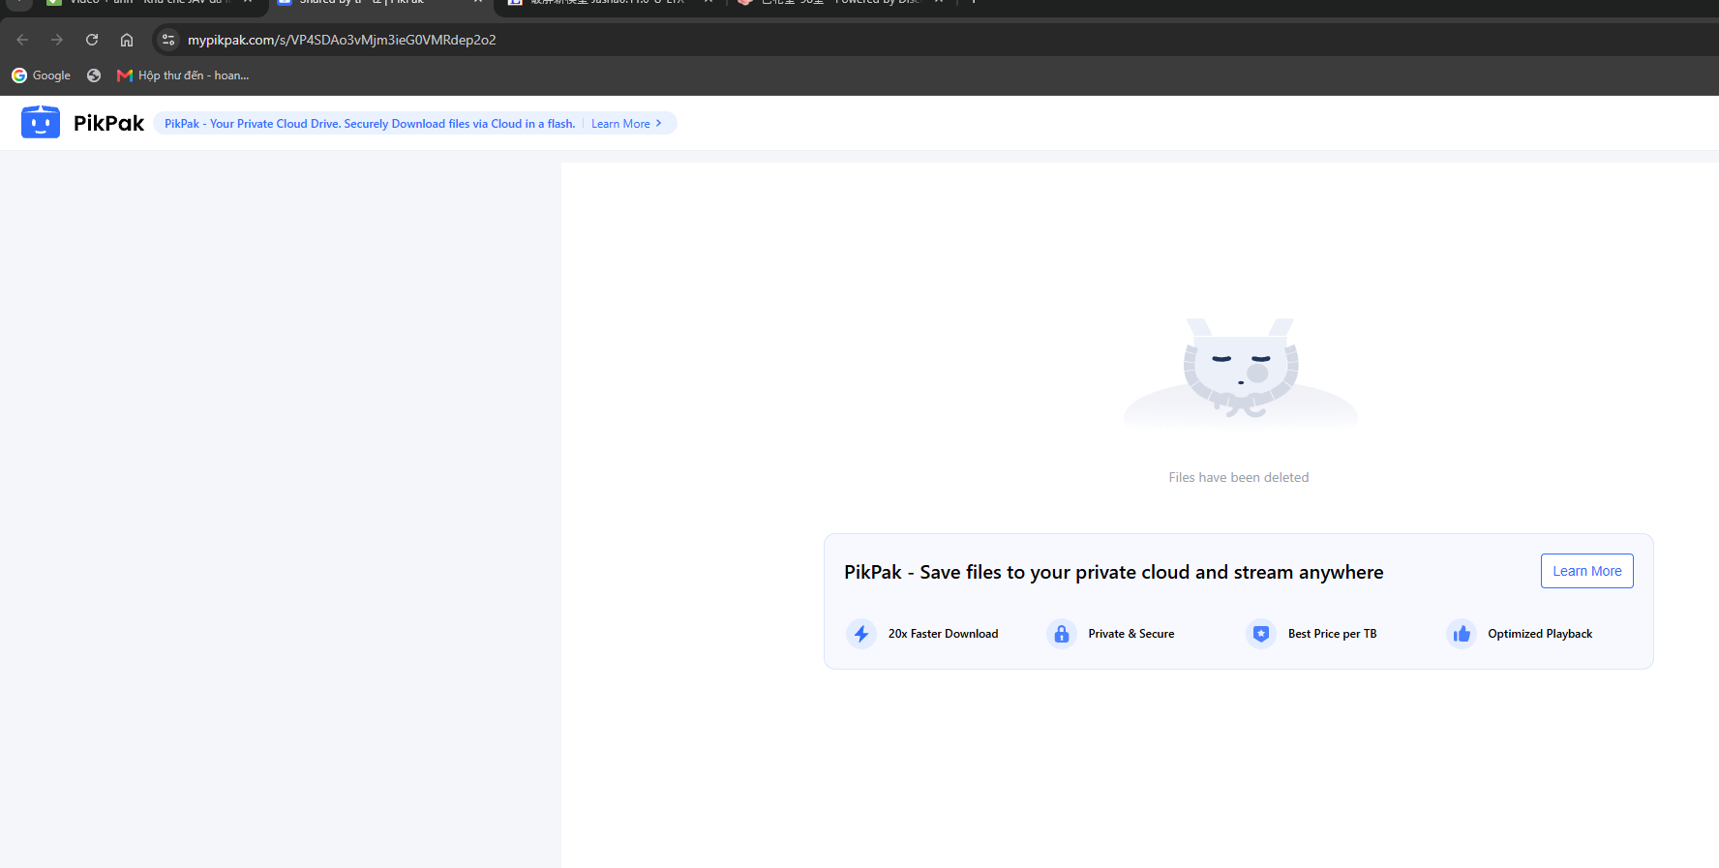
Task: Select the 'Private & Secure' label
Action: pos(1131,634)
